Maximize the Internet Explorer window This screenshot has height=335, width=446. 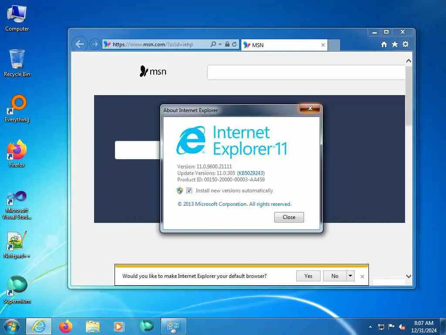point(386,32)
